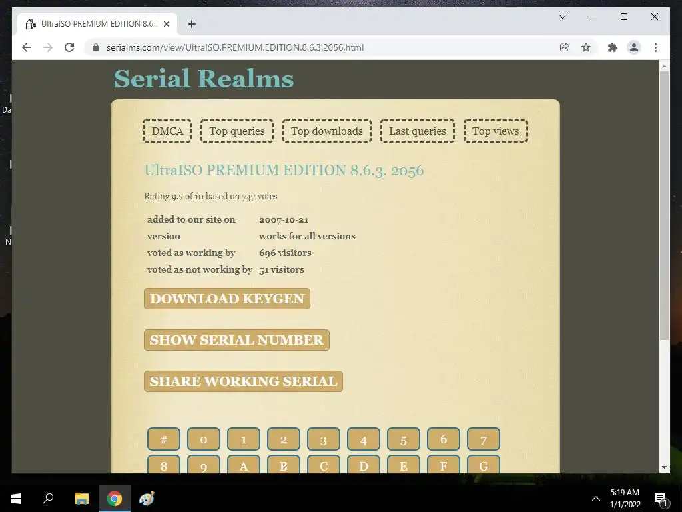682x512 pixels.
Task: Share this page via share icon
Action: [x=565, y=47]
